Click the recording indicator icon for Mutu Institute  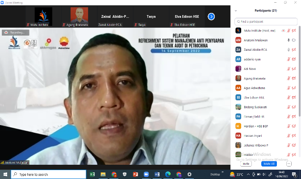[x=283, y=31]
